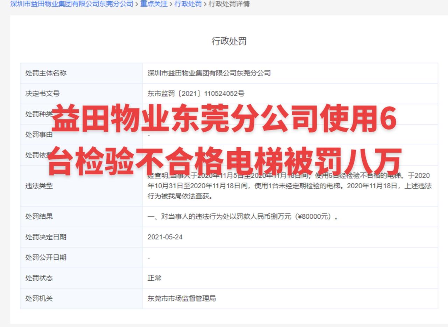The width and height of the screenshot is (448, 327).
Task: Go to the 重点关注 breadcrumb
Action: click(154, 4)
